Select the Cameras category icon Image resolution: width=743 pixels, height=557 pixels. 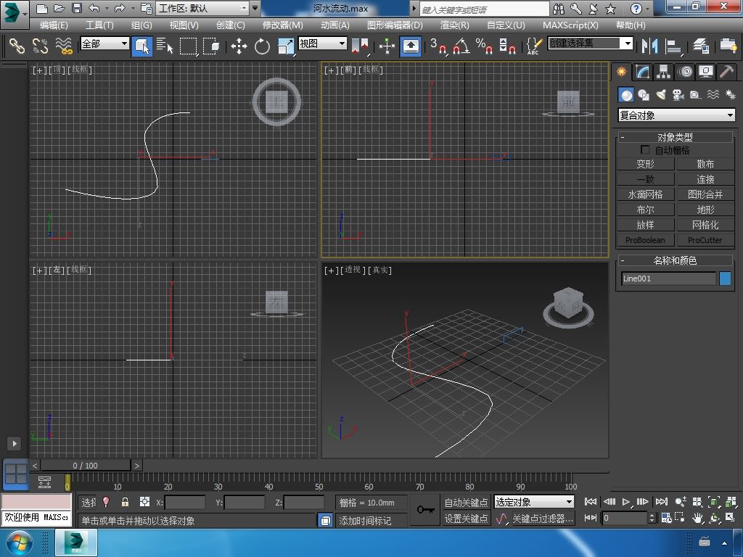(678, 95)
